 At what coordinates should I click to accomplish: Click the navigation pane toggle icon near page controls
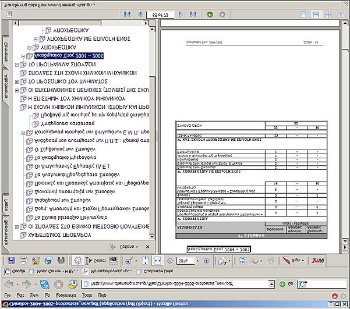pos(9,15)
